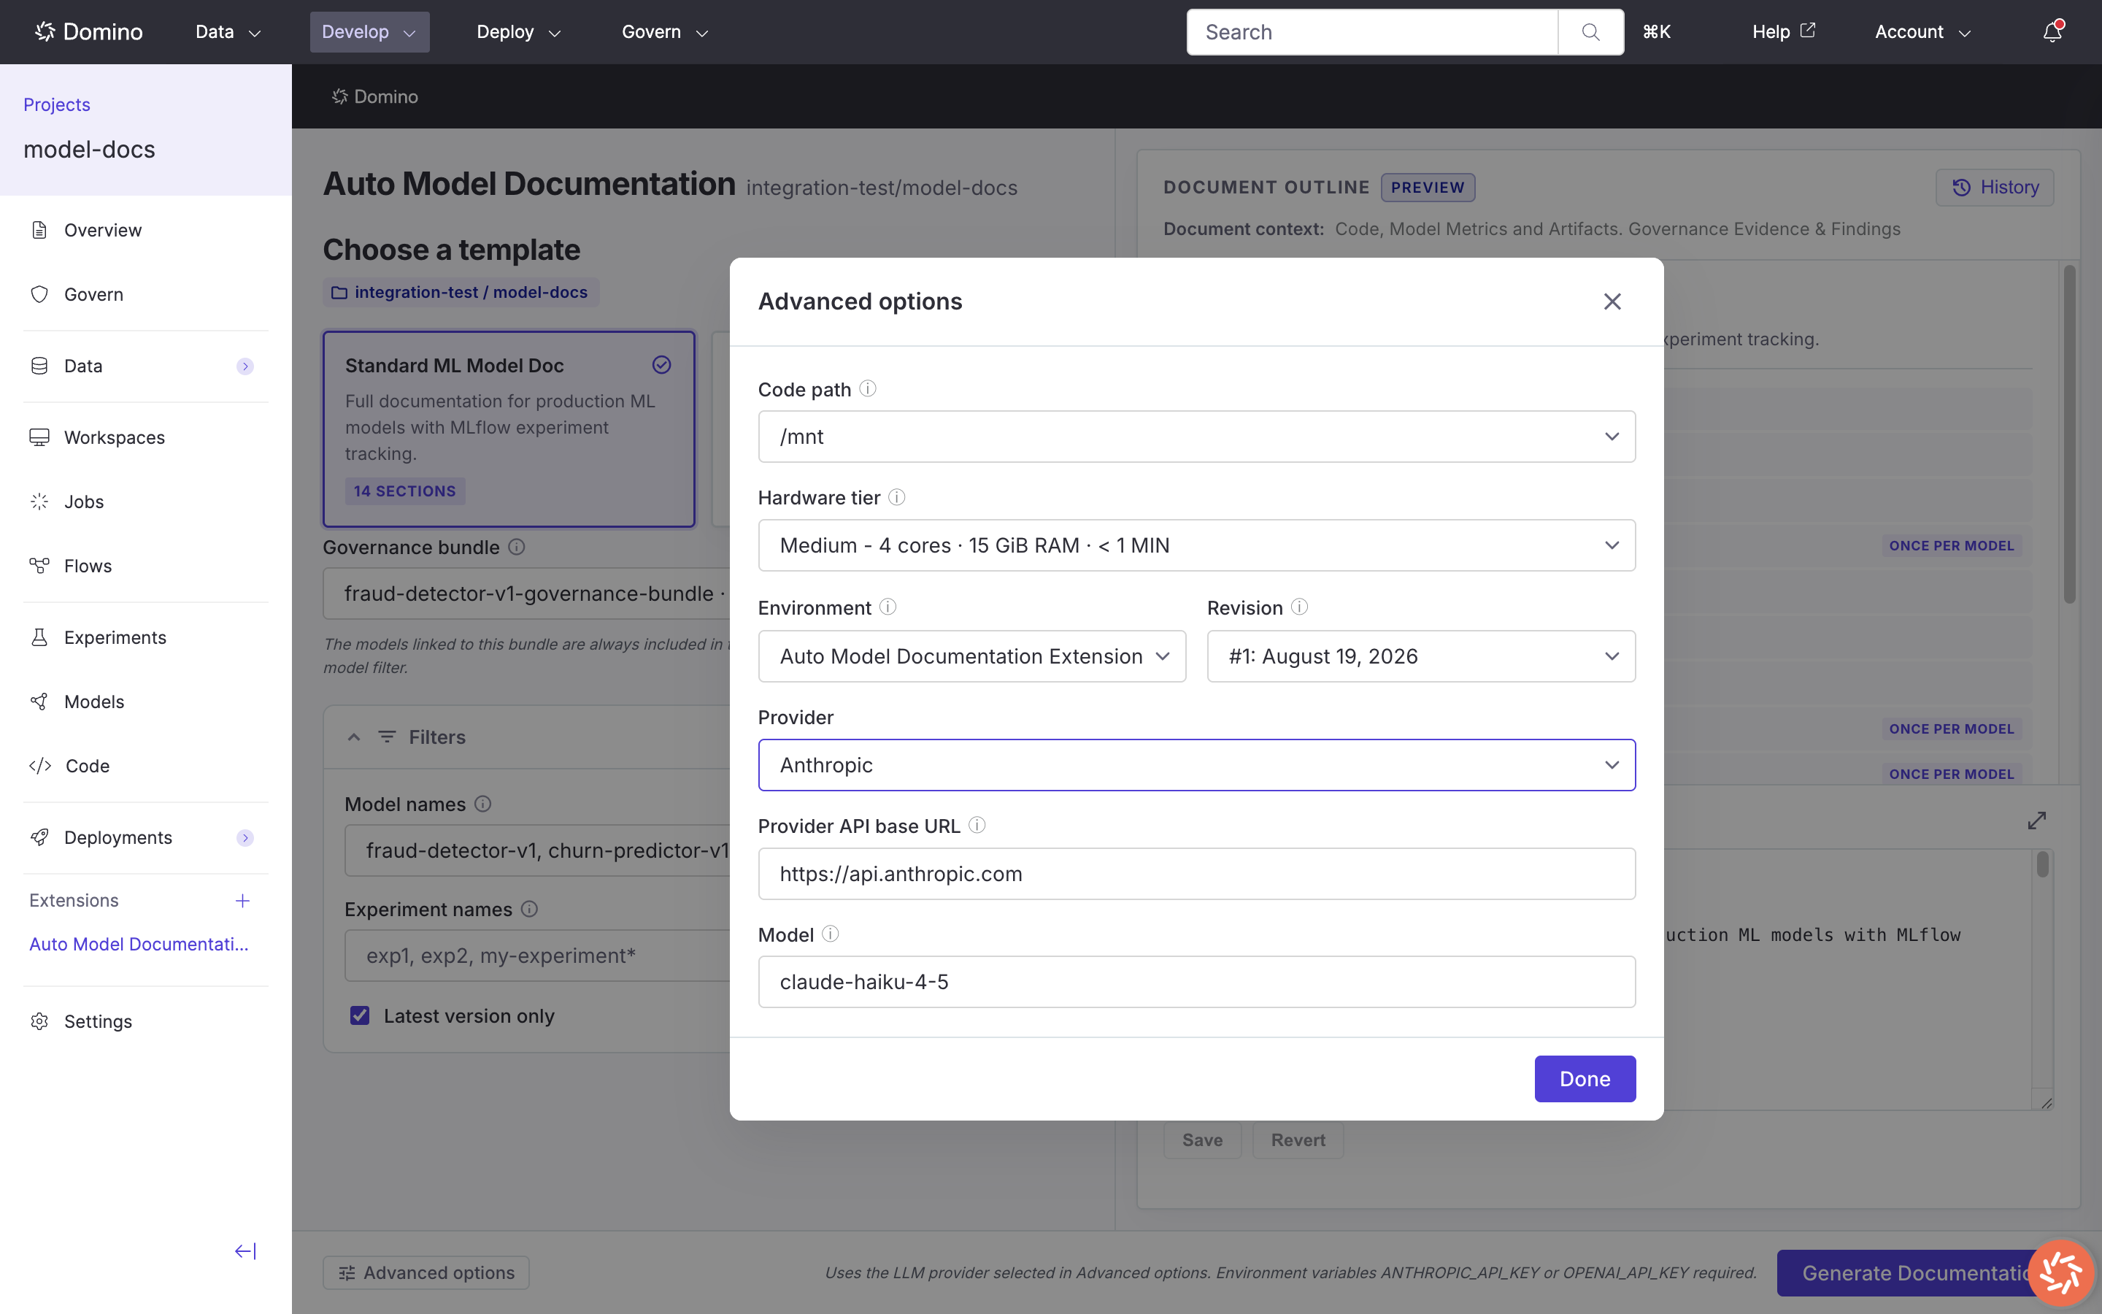The image size is (2102, 1314).
Task: Click the Governance bundle selector
Action: (x=526, y=593)
